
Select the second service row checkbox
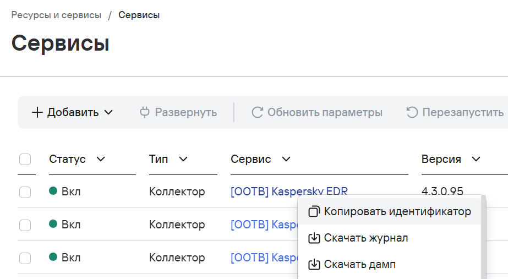pos(25,225)
